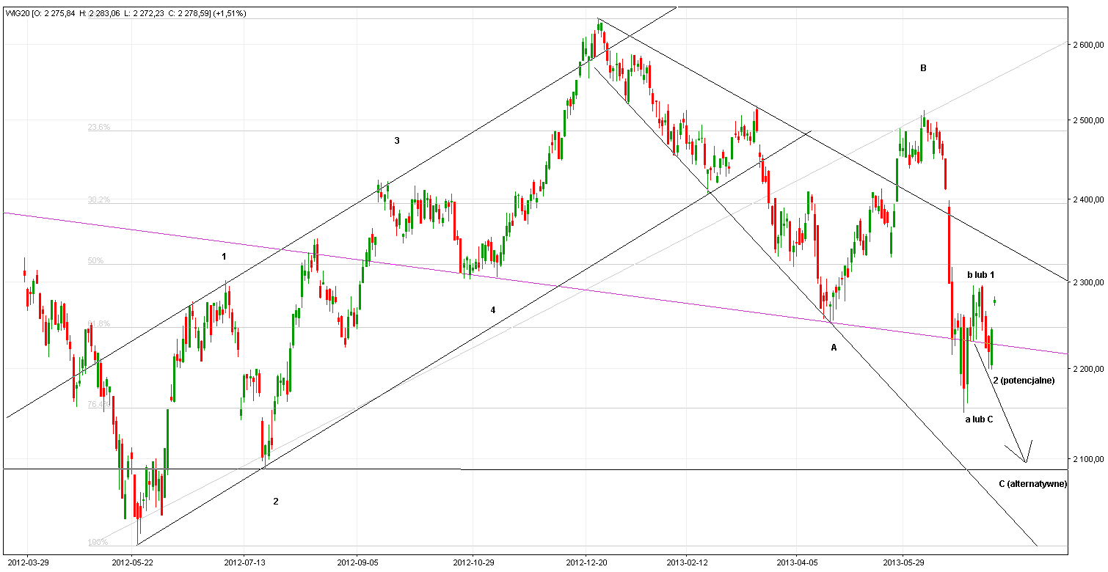Click the wave label 'B'

[x=924, y=68]
